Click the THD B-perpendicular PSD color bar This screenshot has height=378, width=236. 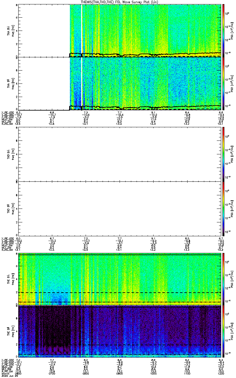pyautogui.click(x=224, y=154)
